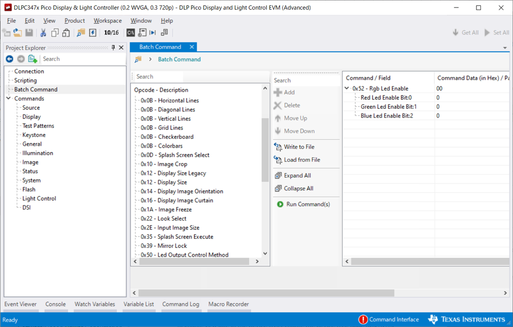Click the save floppy disk icon
Image resolution: width=513 pixels, height=327 pixels.
point(29,32)
